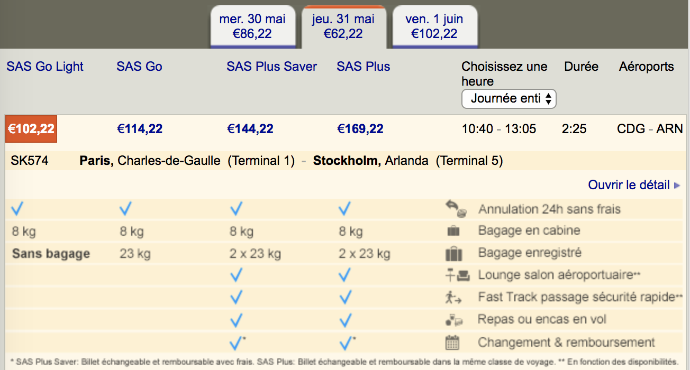Switch to the ven. 1 juin tab

pos(434,26)
